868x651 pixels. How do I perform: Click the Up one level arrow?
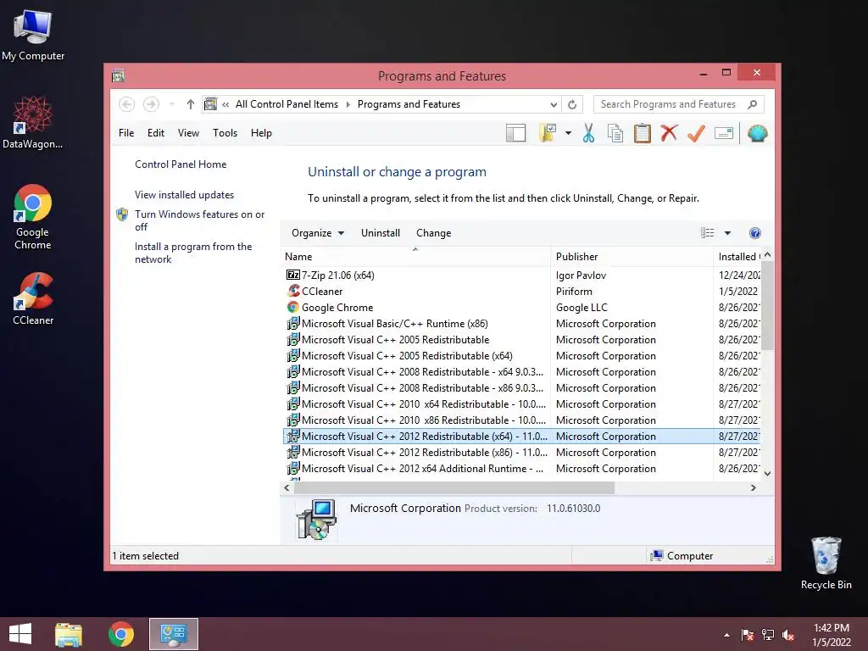pos(191,104)
